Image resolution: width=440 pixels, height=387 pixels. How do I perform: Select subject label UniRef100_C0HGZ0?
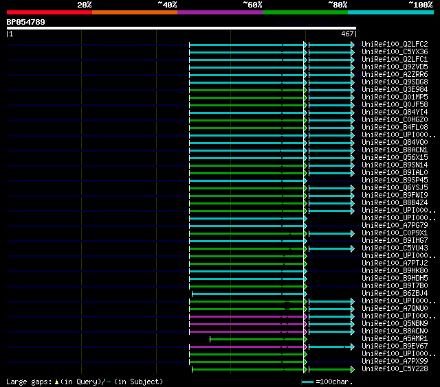point(395,120)
